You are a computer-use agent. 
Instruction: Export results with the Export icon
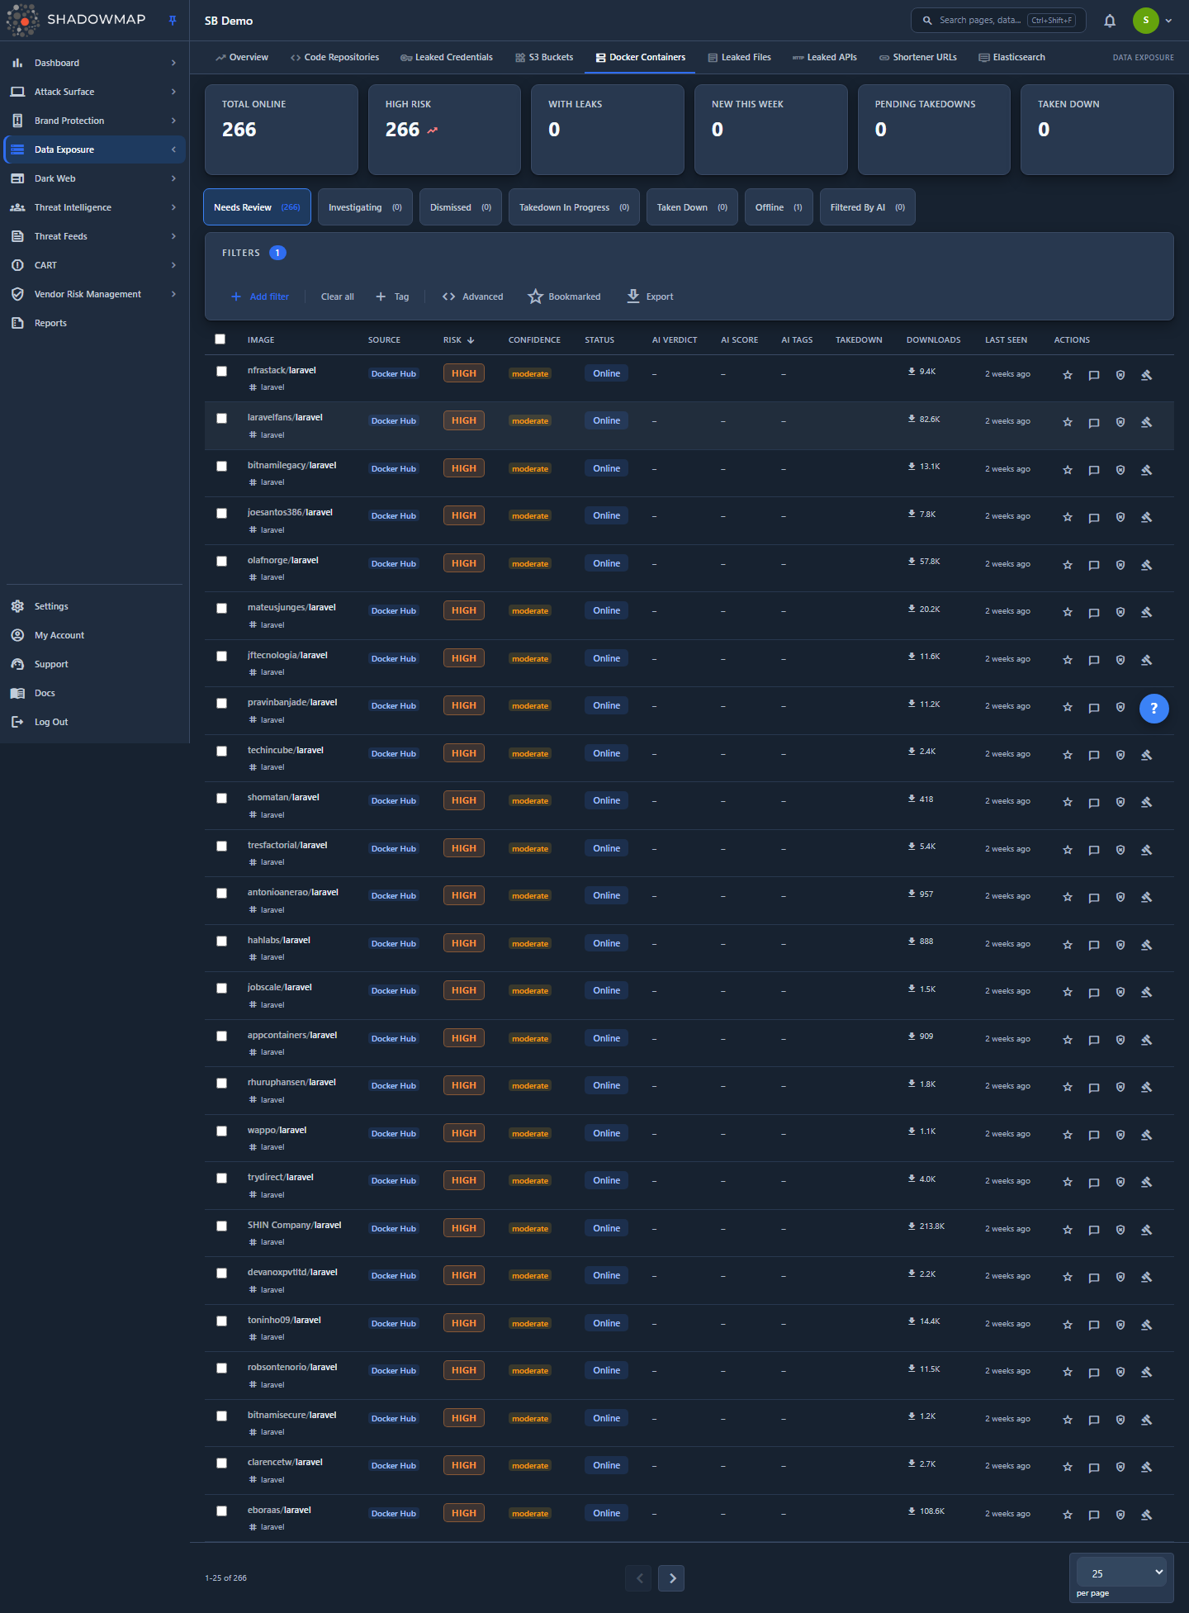coord(650,297)
